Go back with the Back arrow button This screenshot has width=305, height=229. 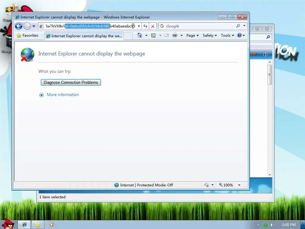coord(19,26)
